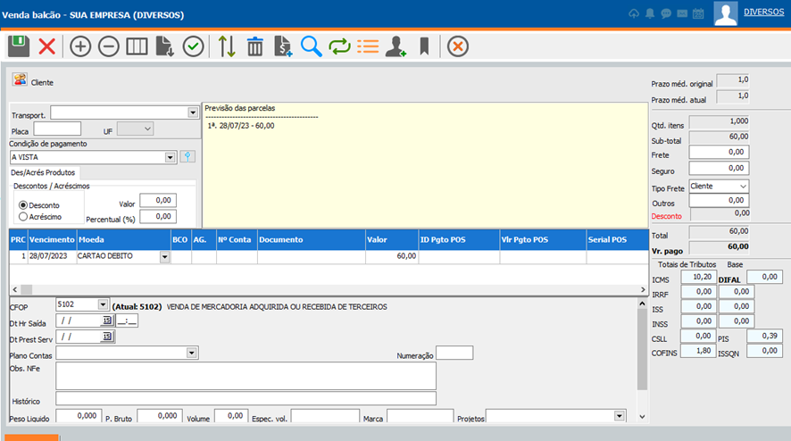Click the green floppy disk save icon
Screen dimensions: 791x441
(x=19, y=46)
